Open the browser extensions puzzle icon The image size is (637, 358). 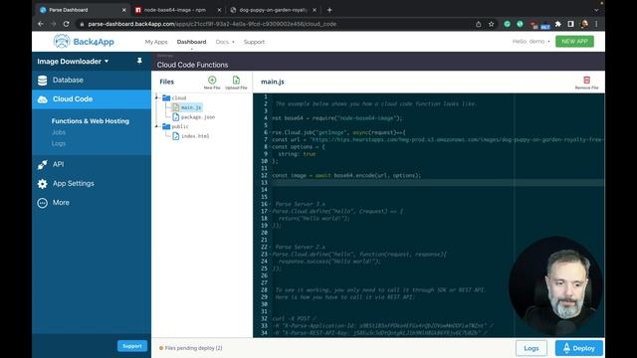pos(558,24)
